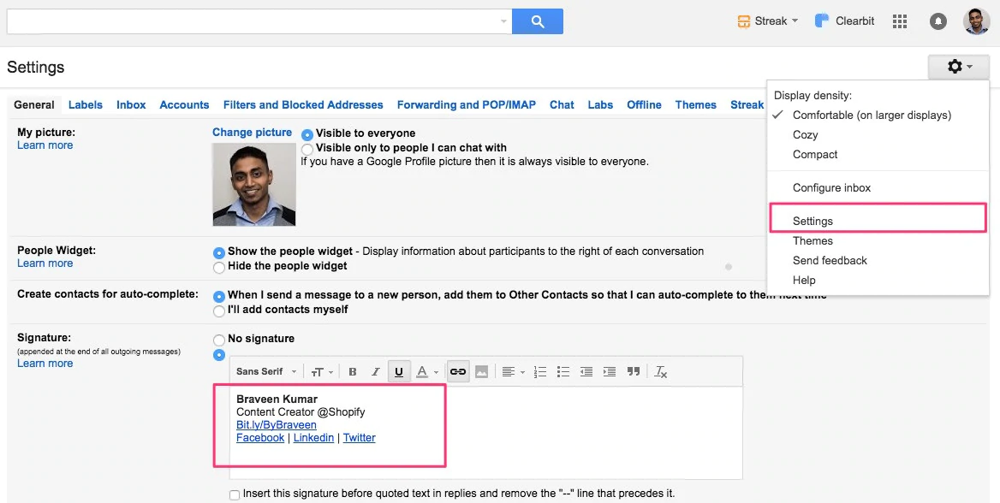Select auto-add to Other Contacts option
This screenshot has width=1000, height=503.
pyautogui.click(x=219, y=297)
